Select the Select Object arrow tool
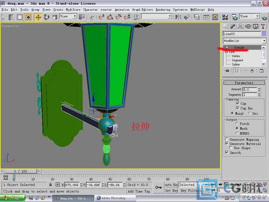Image resolution: width=269 pixels, height=202 pixels. tap(3, 17)
